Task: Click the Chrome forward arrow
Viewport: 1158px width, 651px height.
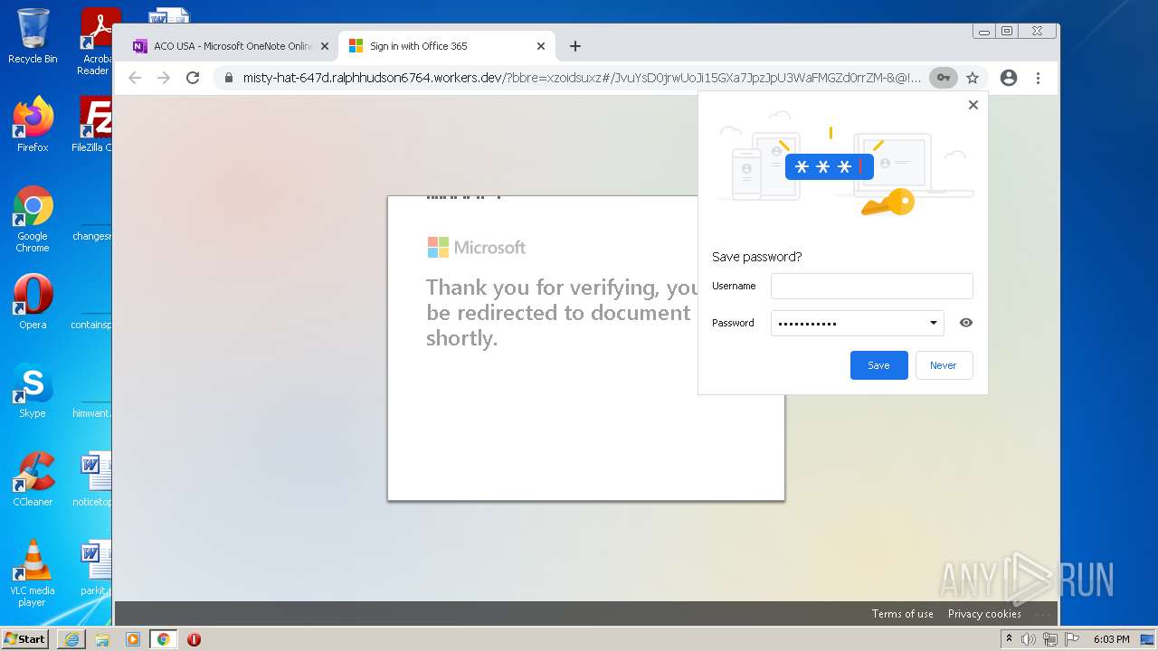Action: pos(164,78)
